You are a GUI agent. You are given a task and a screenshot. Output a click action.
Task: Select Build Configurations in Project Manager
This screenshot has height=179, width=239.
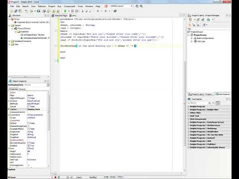click(205, 38)
